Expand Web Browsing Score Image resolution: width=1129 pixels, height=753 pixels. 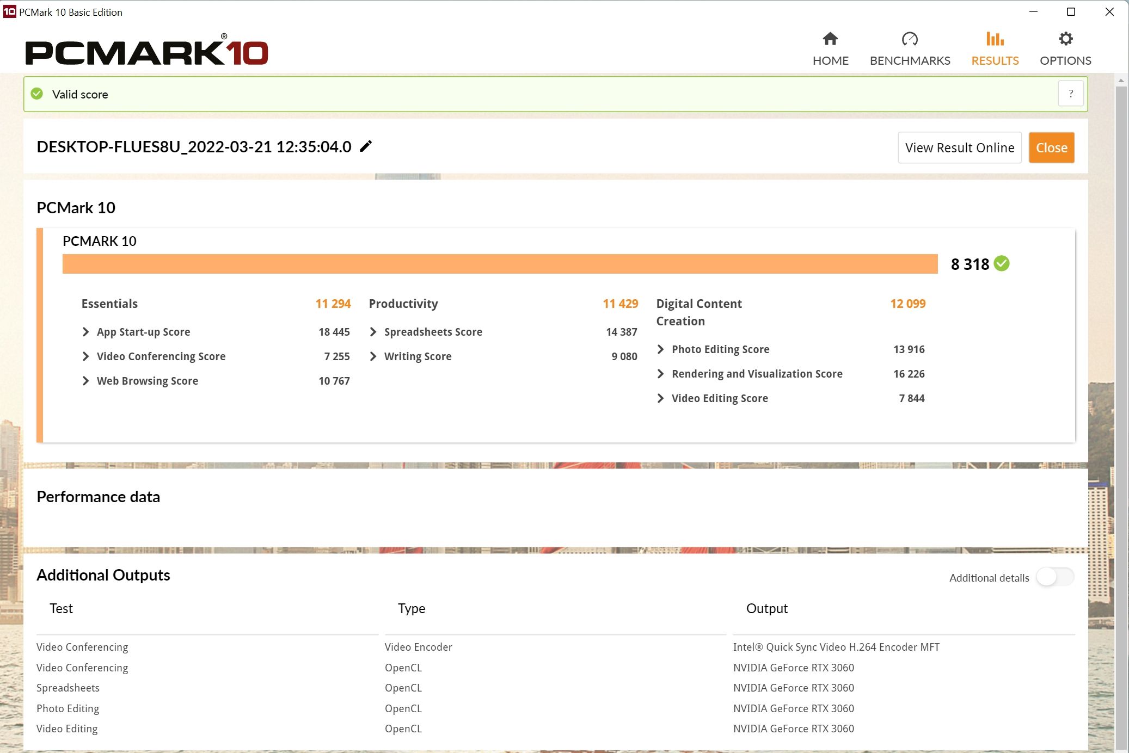coord(85,381)
